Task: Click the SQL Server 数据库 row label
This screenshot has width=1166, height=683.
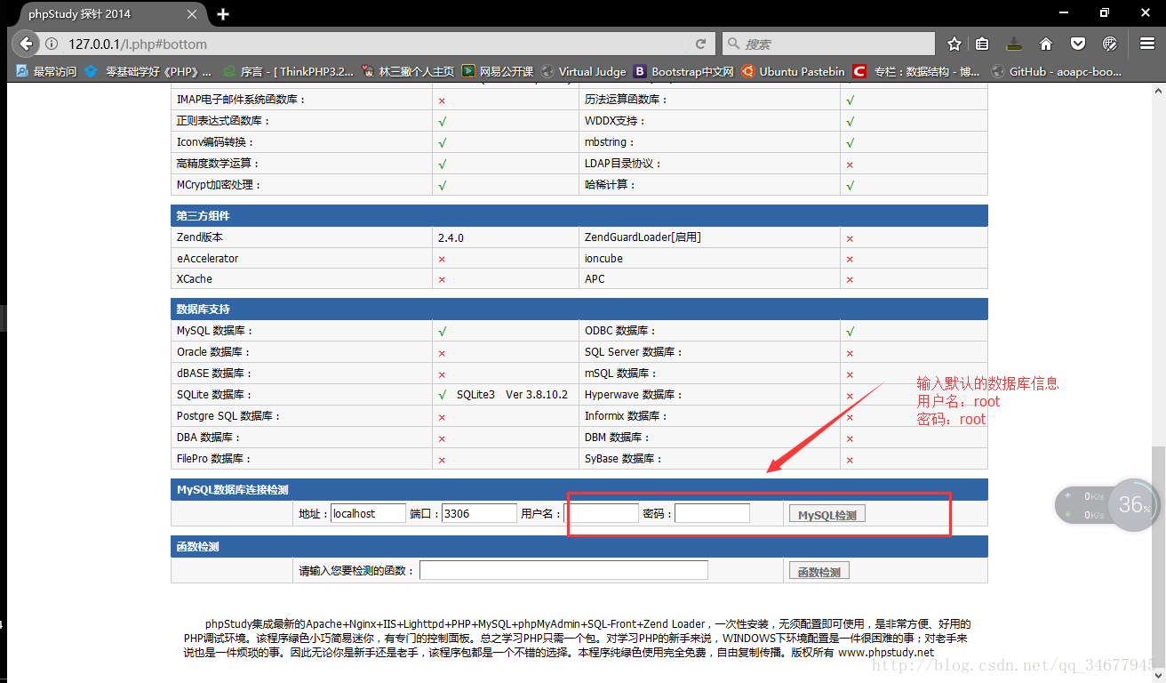Action: tap(634, 352)
